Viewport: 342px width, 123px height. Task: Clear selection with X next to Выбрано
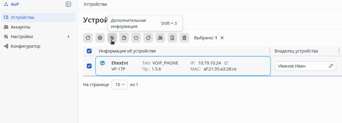coord(222,38)
